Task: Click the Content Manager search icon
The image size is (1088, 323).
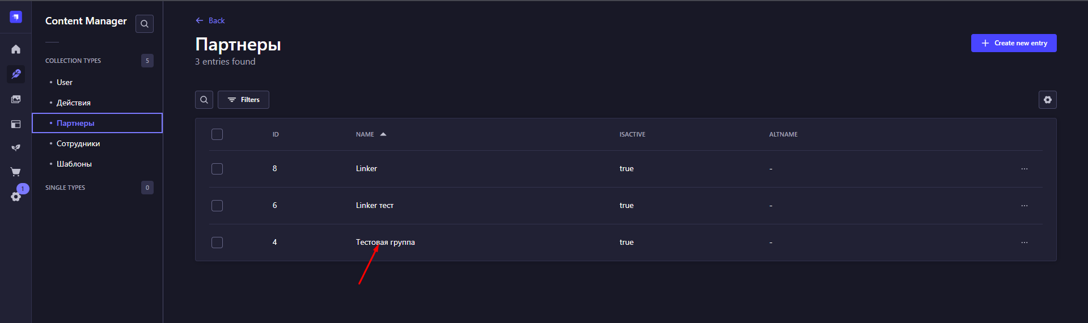Action: [x=145, y=24]
